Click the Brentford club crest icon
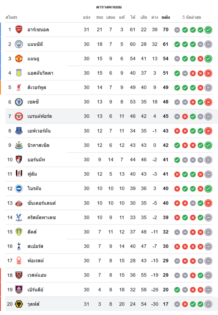 [x=19, y=116]
